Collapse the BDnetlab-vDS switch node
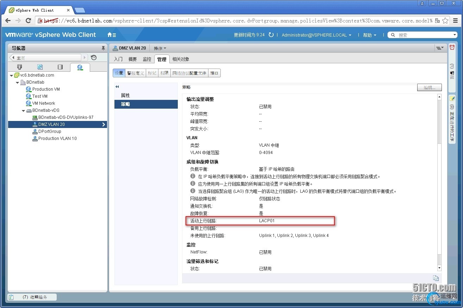The height and width of the screenshot is (308, 463). coord(24,110)
